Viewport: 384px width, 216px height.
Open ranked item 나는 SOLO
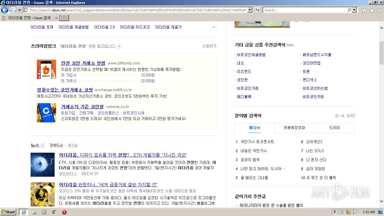(x=315, y=151)
